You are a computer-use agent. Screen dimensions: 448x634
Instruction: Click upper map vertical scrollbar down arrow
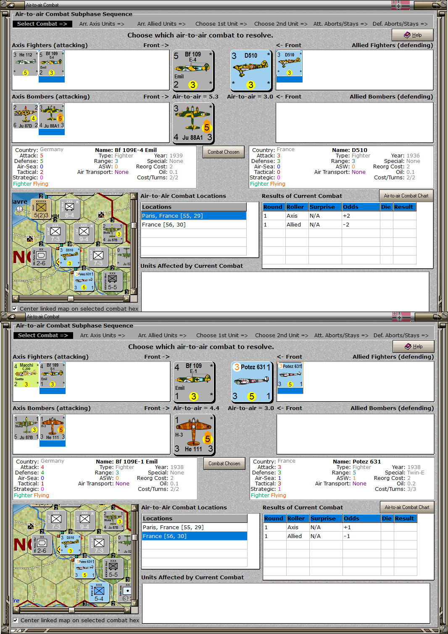pyautogui.click(x=134, y=291)
